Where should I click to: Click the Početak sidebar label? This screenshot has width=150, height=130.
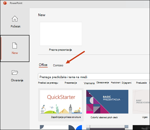click(x=16, y=26)
